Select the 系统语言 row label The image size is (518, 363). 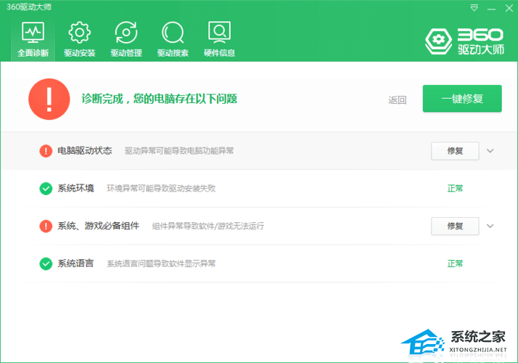tap(75, 264)
